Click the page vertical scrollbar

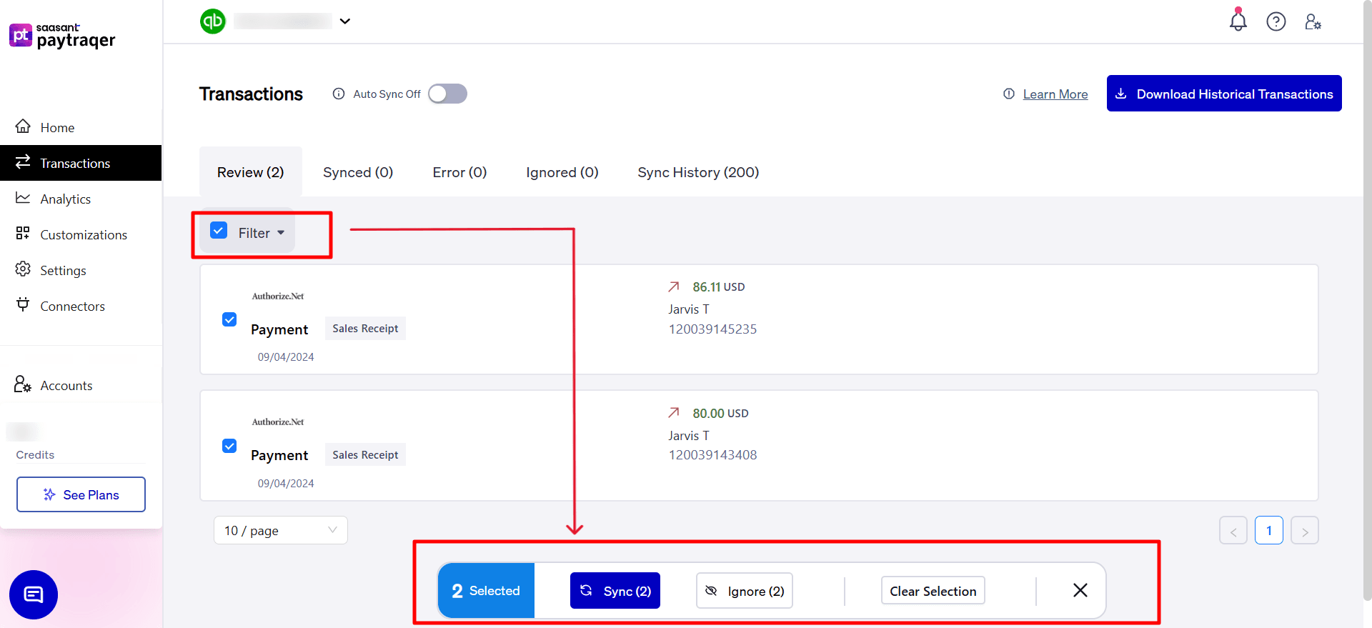pyautogui.click(x=1368, y=300)
